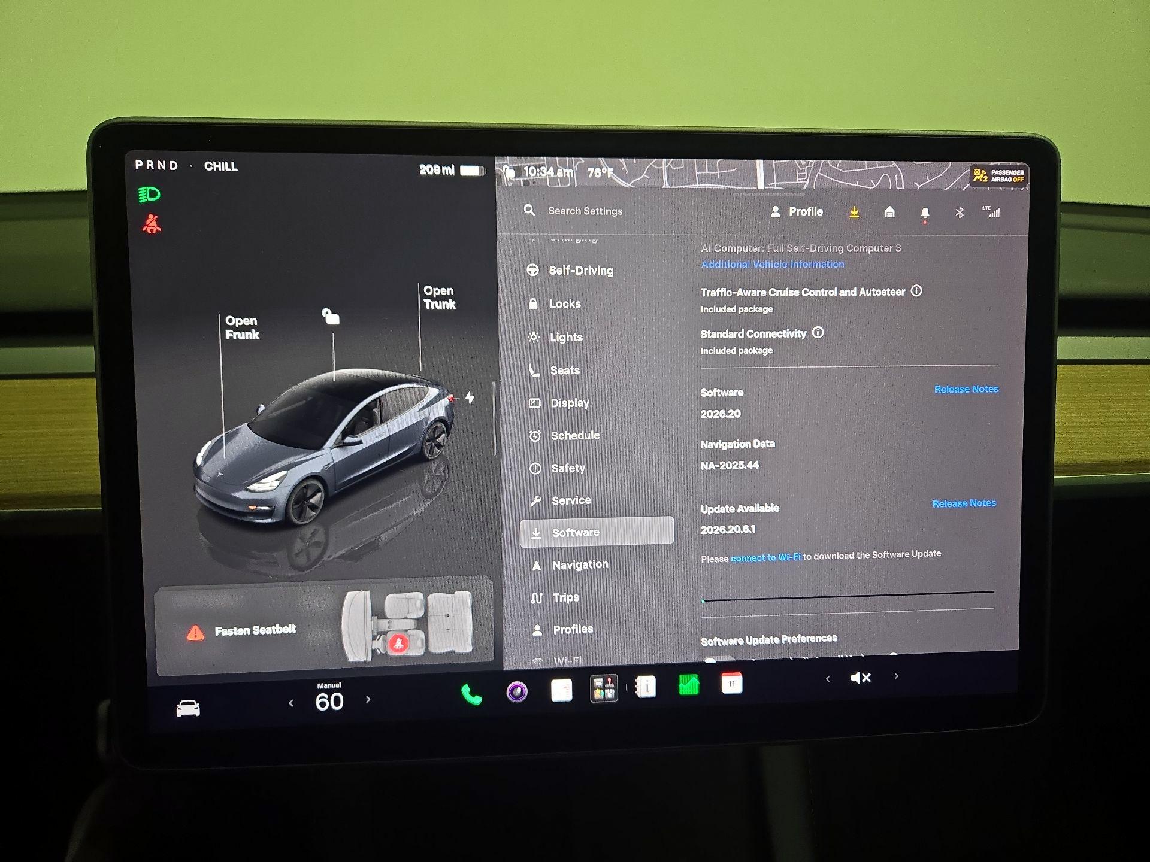The height and width of the screenshot is (862, 1150).
Task: Tap the car controls icon in the dock
Action: [x=188, y=708]
